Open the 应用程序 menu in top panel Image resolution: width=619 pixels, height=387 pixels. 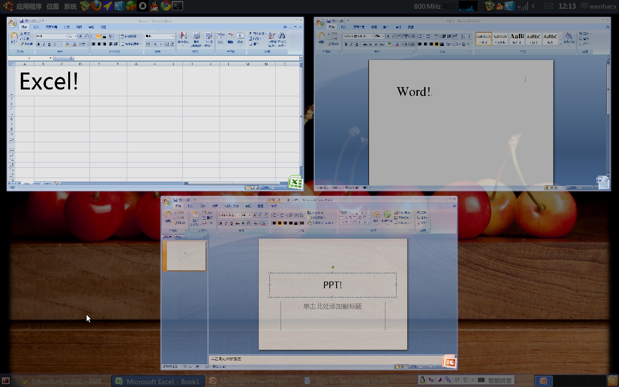(29, 6)
